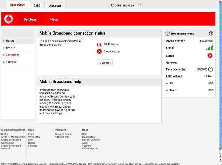Open the Connection link in sidebar
Image resolution: width=222 pixels, height=165 pixels.
point(12,55)
